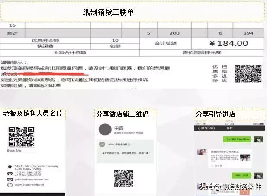The width and height of the screenshot is (267, 196).
Task: Click the invoice QR code beside 扫我进店
Action: [x=248, y=74]
